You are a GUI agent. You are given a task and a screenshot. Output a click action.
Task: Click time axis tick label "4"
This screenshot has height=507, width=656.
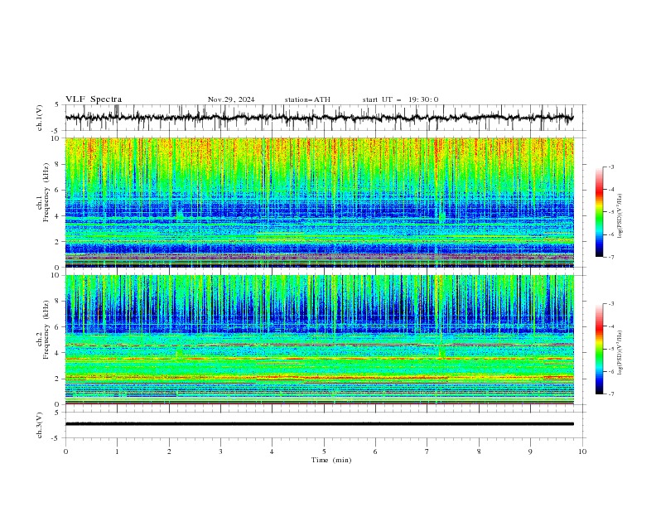272,451
